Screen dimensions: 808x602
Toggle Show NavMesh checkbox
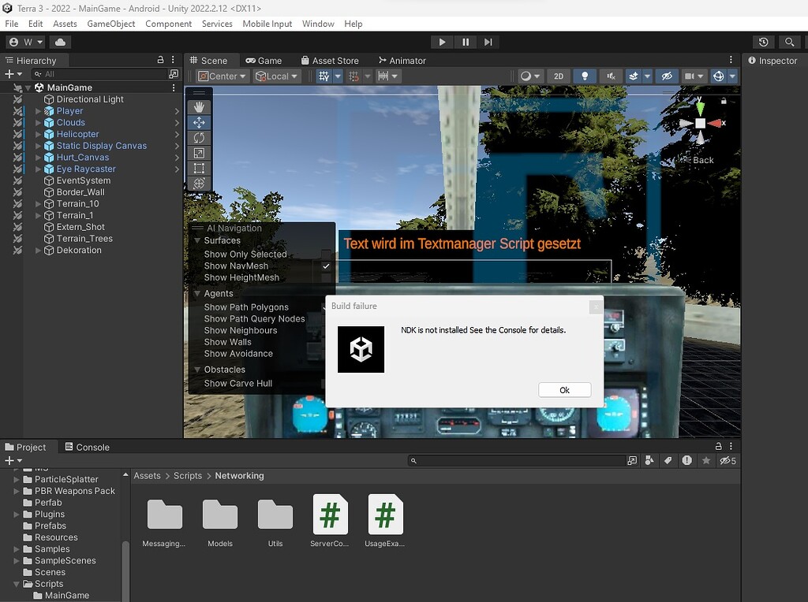tap(326, 266)
